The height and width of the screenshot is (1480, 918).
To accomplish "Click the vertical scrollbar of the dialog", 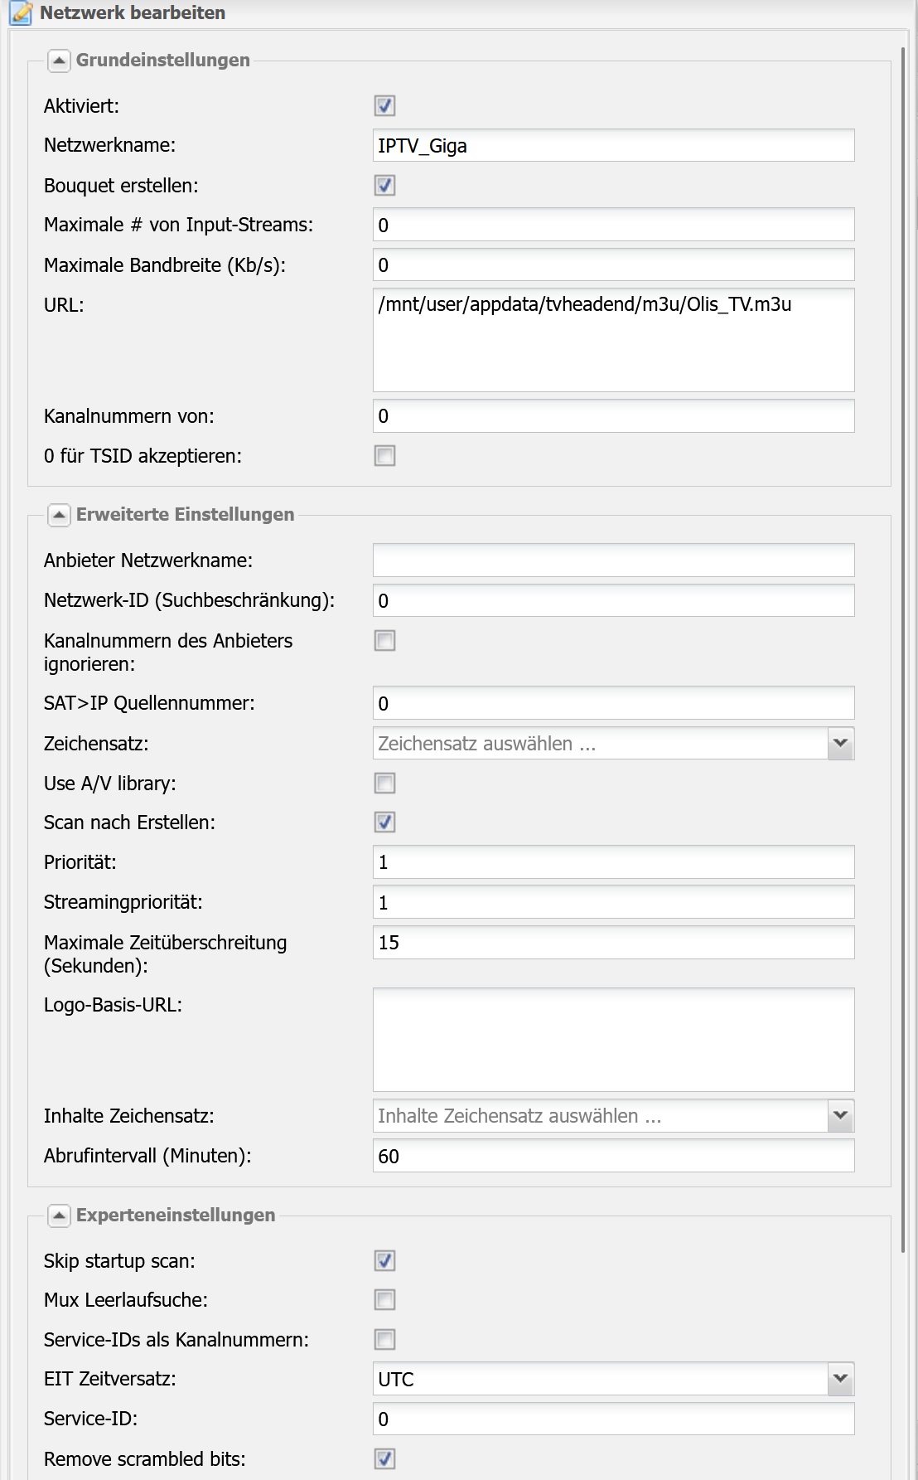I will click(903, 651).
